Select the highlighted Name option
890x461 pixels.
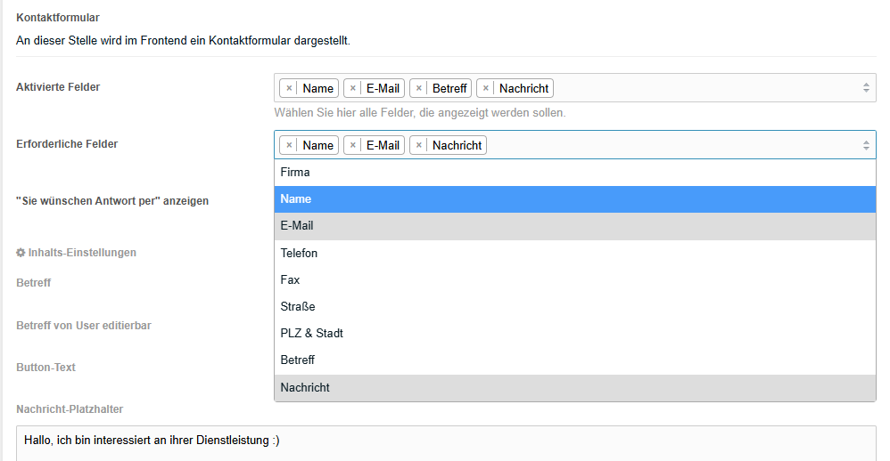click(575, 199)
